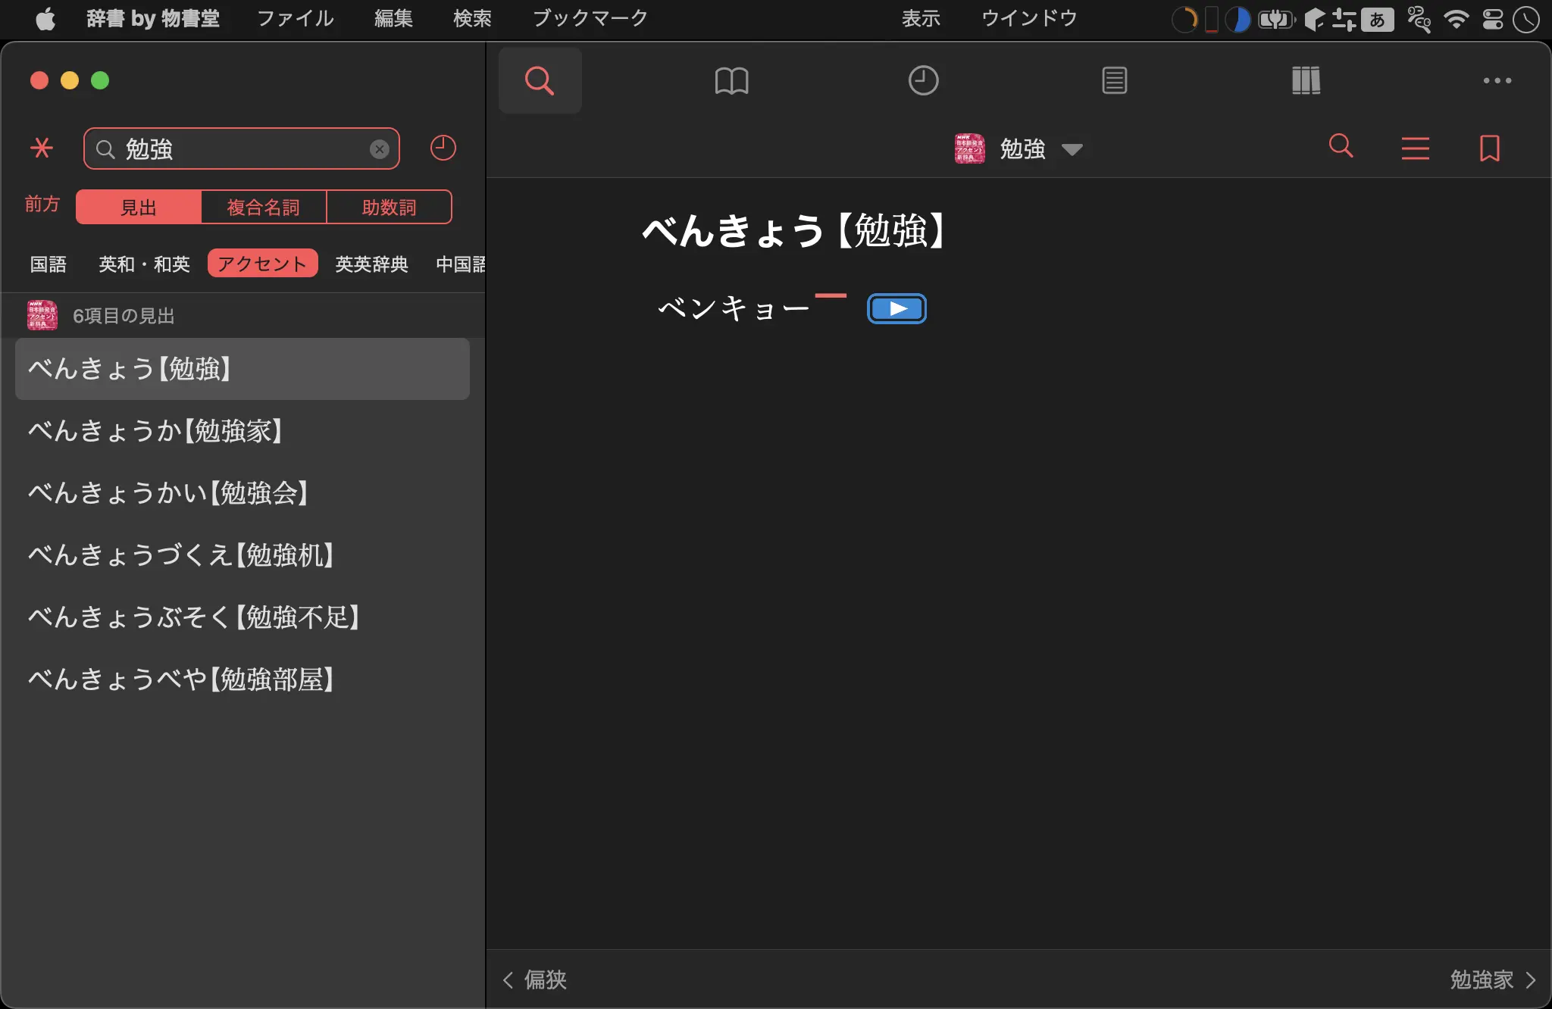This screenshot has width=1552, height=1009.
Task: Bookmark the current entry
Action: 1490,148
